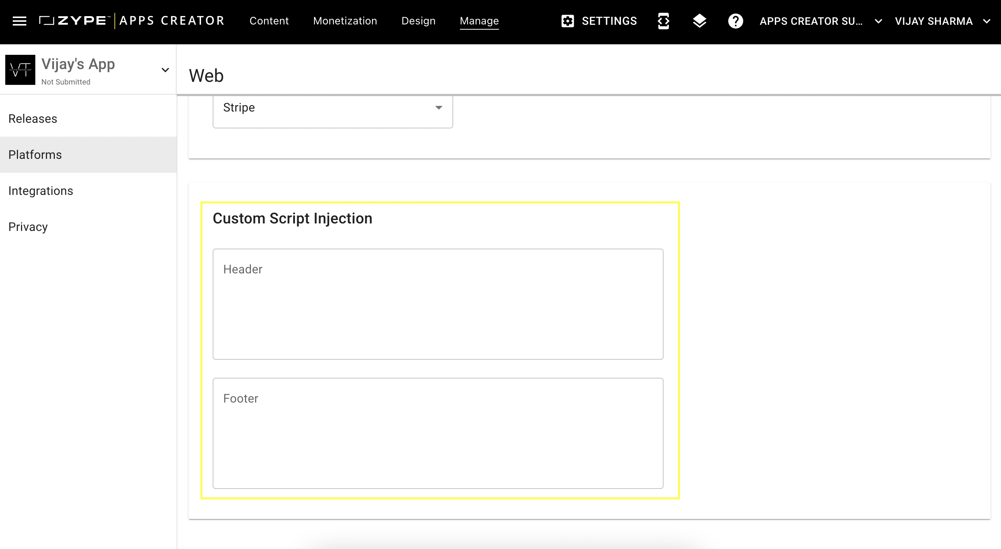Screen dimensions: 1001x549
Task: Open the Design menu
Action: (x=418, y=21)
